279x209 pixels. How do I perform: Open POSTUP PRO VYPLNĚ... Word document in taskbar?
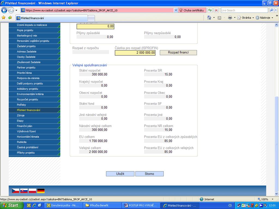pos(141,205)
